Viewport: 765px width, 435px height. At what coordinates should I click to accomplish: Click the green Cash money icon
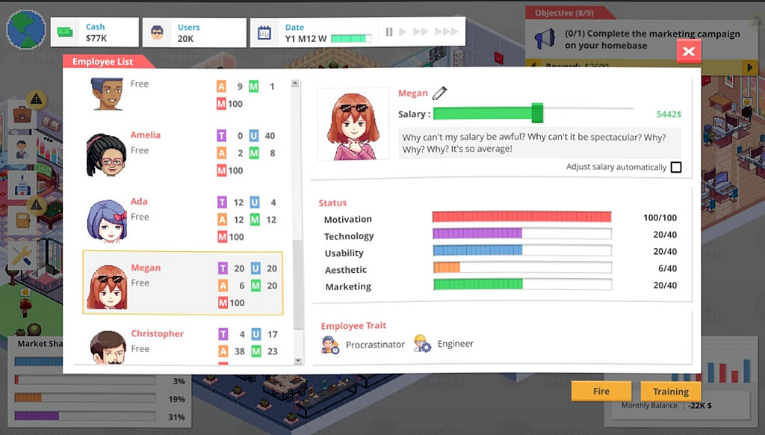(64, 32)
